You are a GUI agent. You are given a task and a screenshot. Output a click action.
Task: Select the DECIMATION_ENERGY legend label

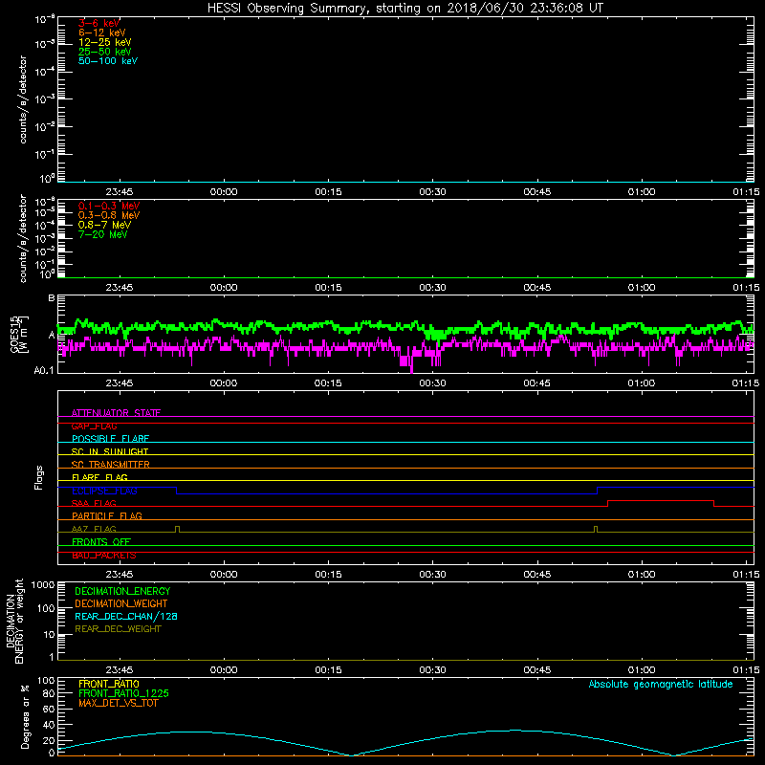coord(122,591)
